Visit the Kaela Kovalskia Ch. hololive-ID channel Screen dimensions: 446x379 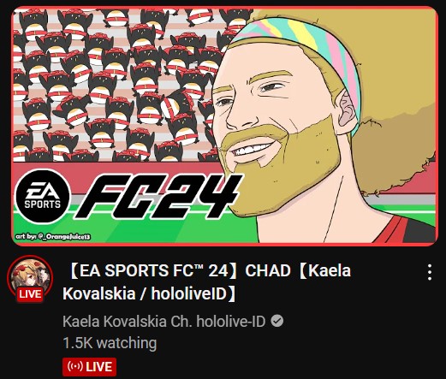click(164, 322)
